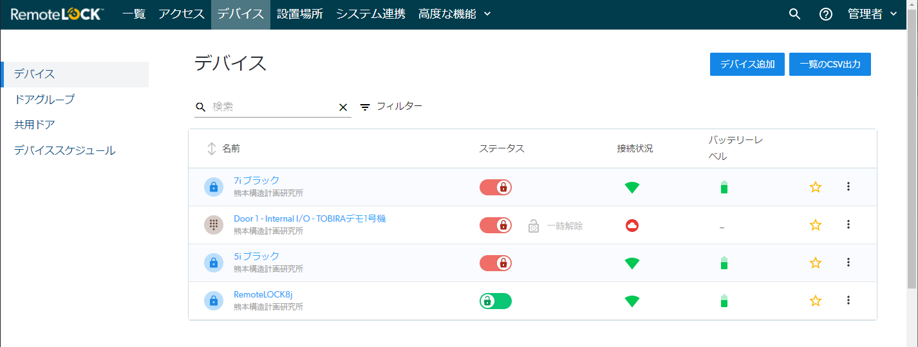Viewport: 918px width, 347px height.
Task: Open the 管理者 account dropdown
Action: 872,14
